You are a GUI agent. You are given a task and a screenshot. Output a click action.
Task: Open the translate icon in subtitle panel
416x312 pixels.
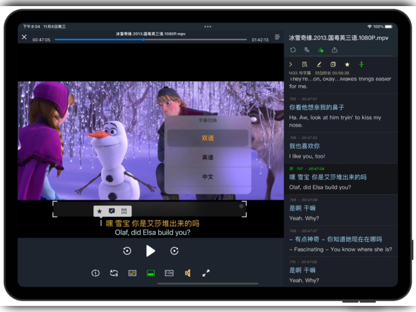click(x=307, y=50)
